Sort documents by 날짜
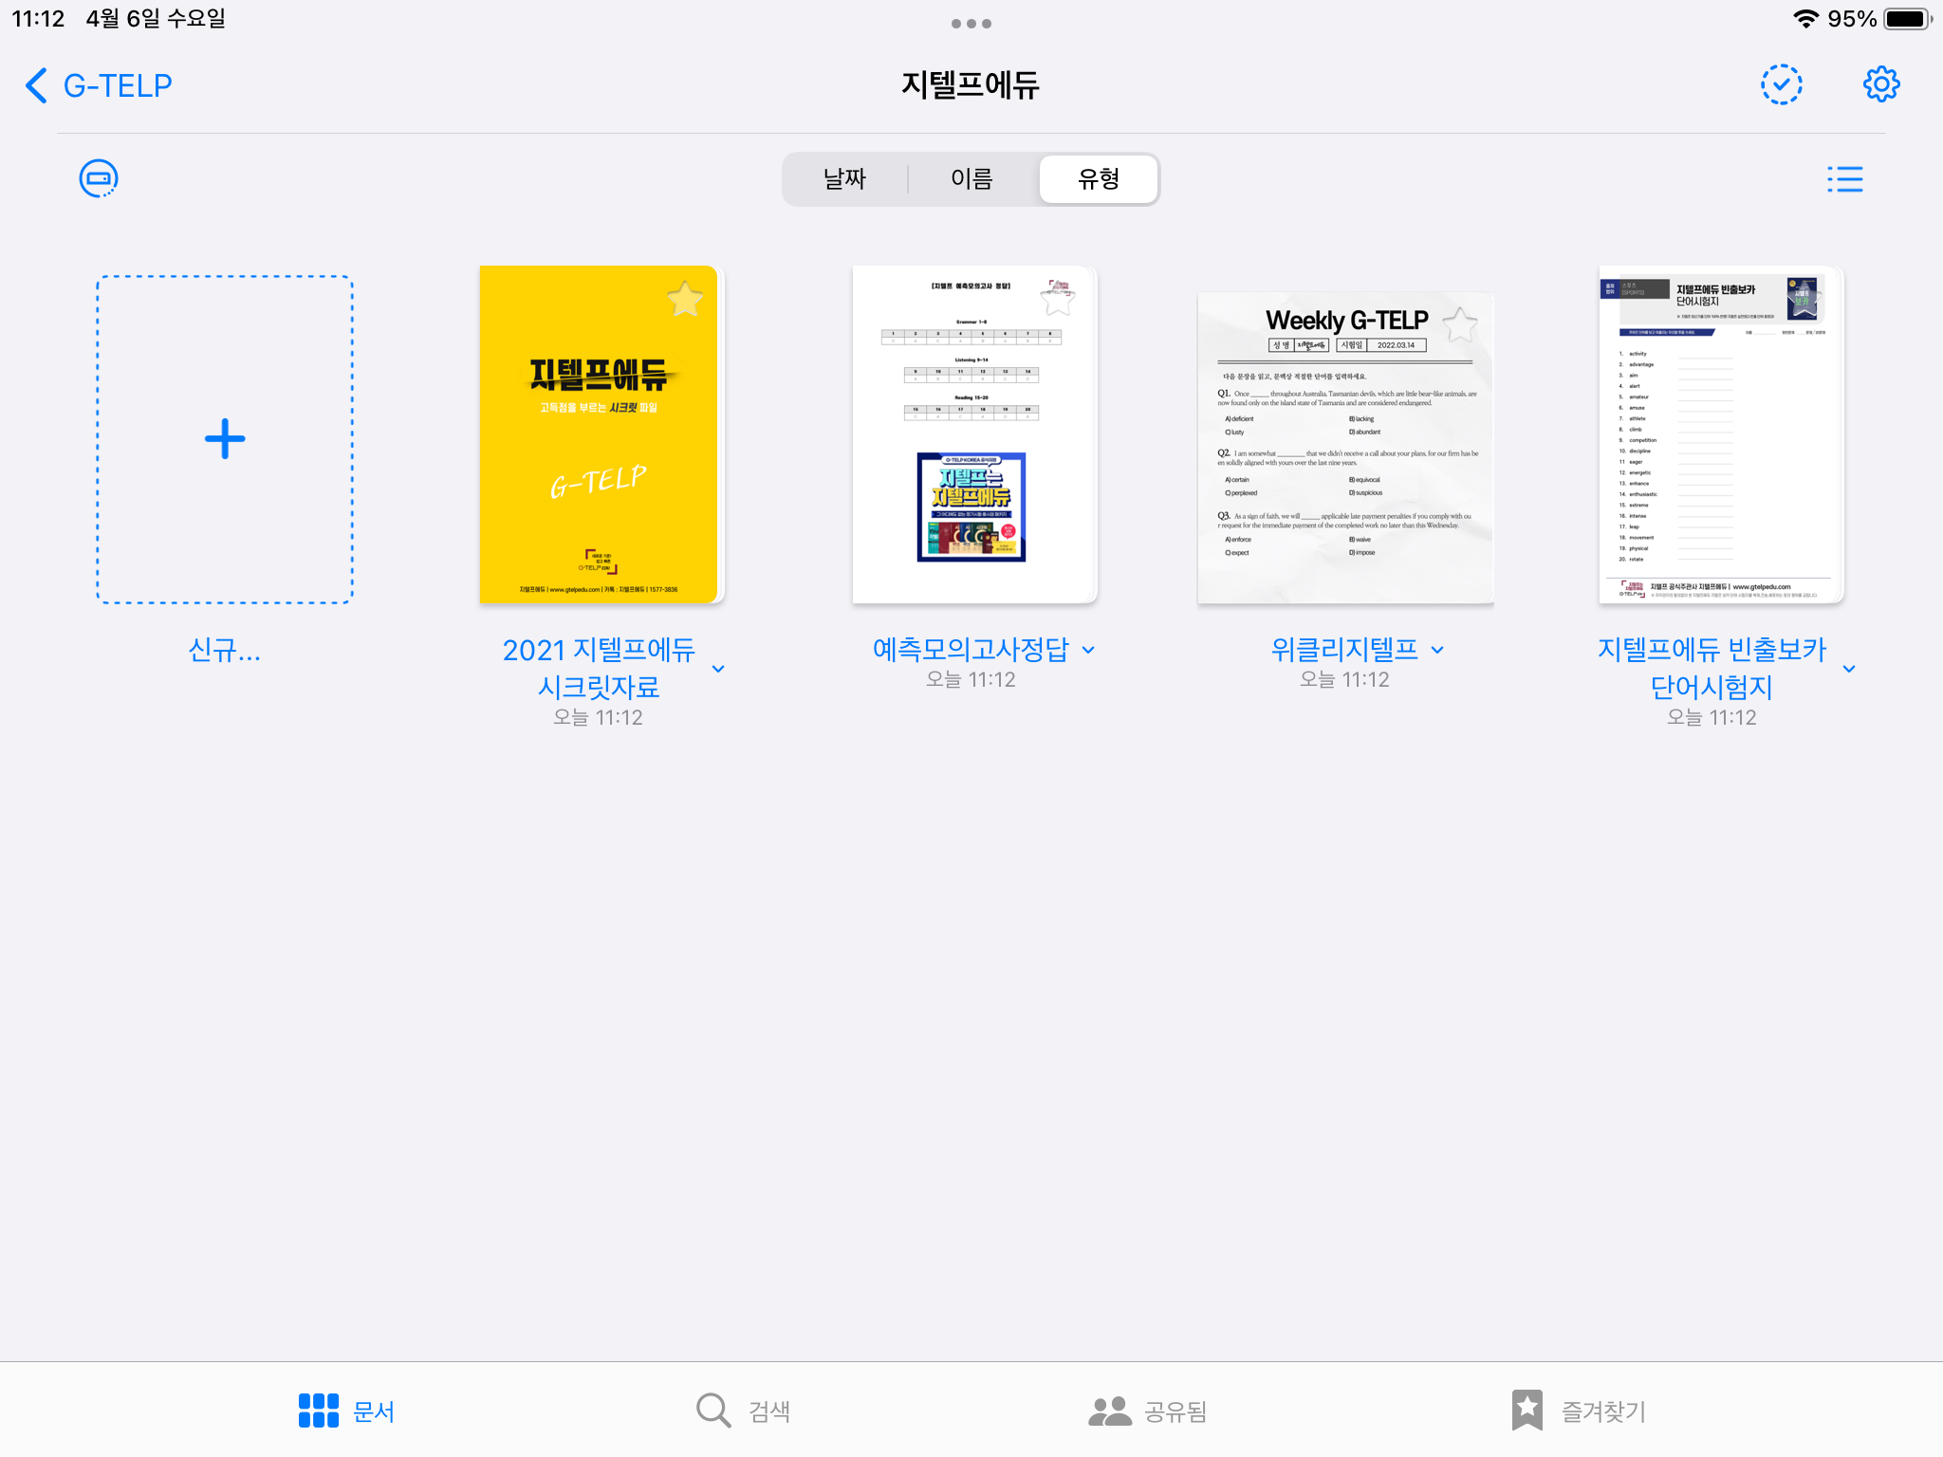1943x1457 pixels. click(844, 179)
